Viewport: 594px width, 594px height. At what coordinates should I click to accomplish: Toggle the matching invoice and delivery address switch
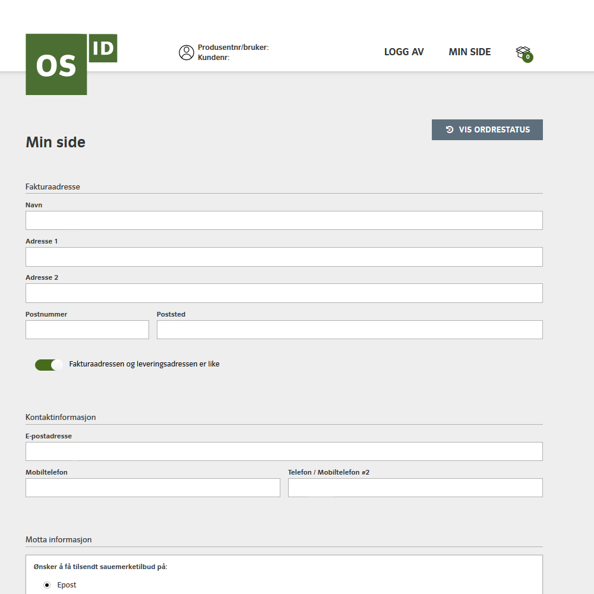tap(49, 365)
